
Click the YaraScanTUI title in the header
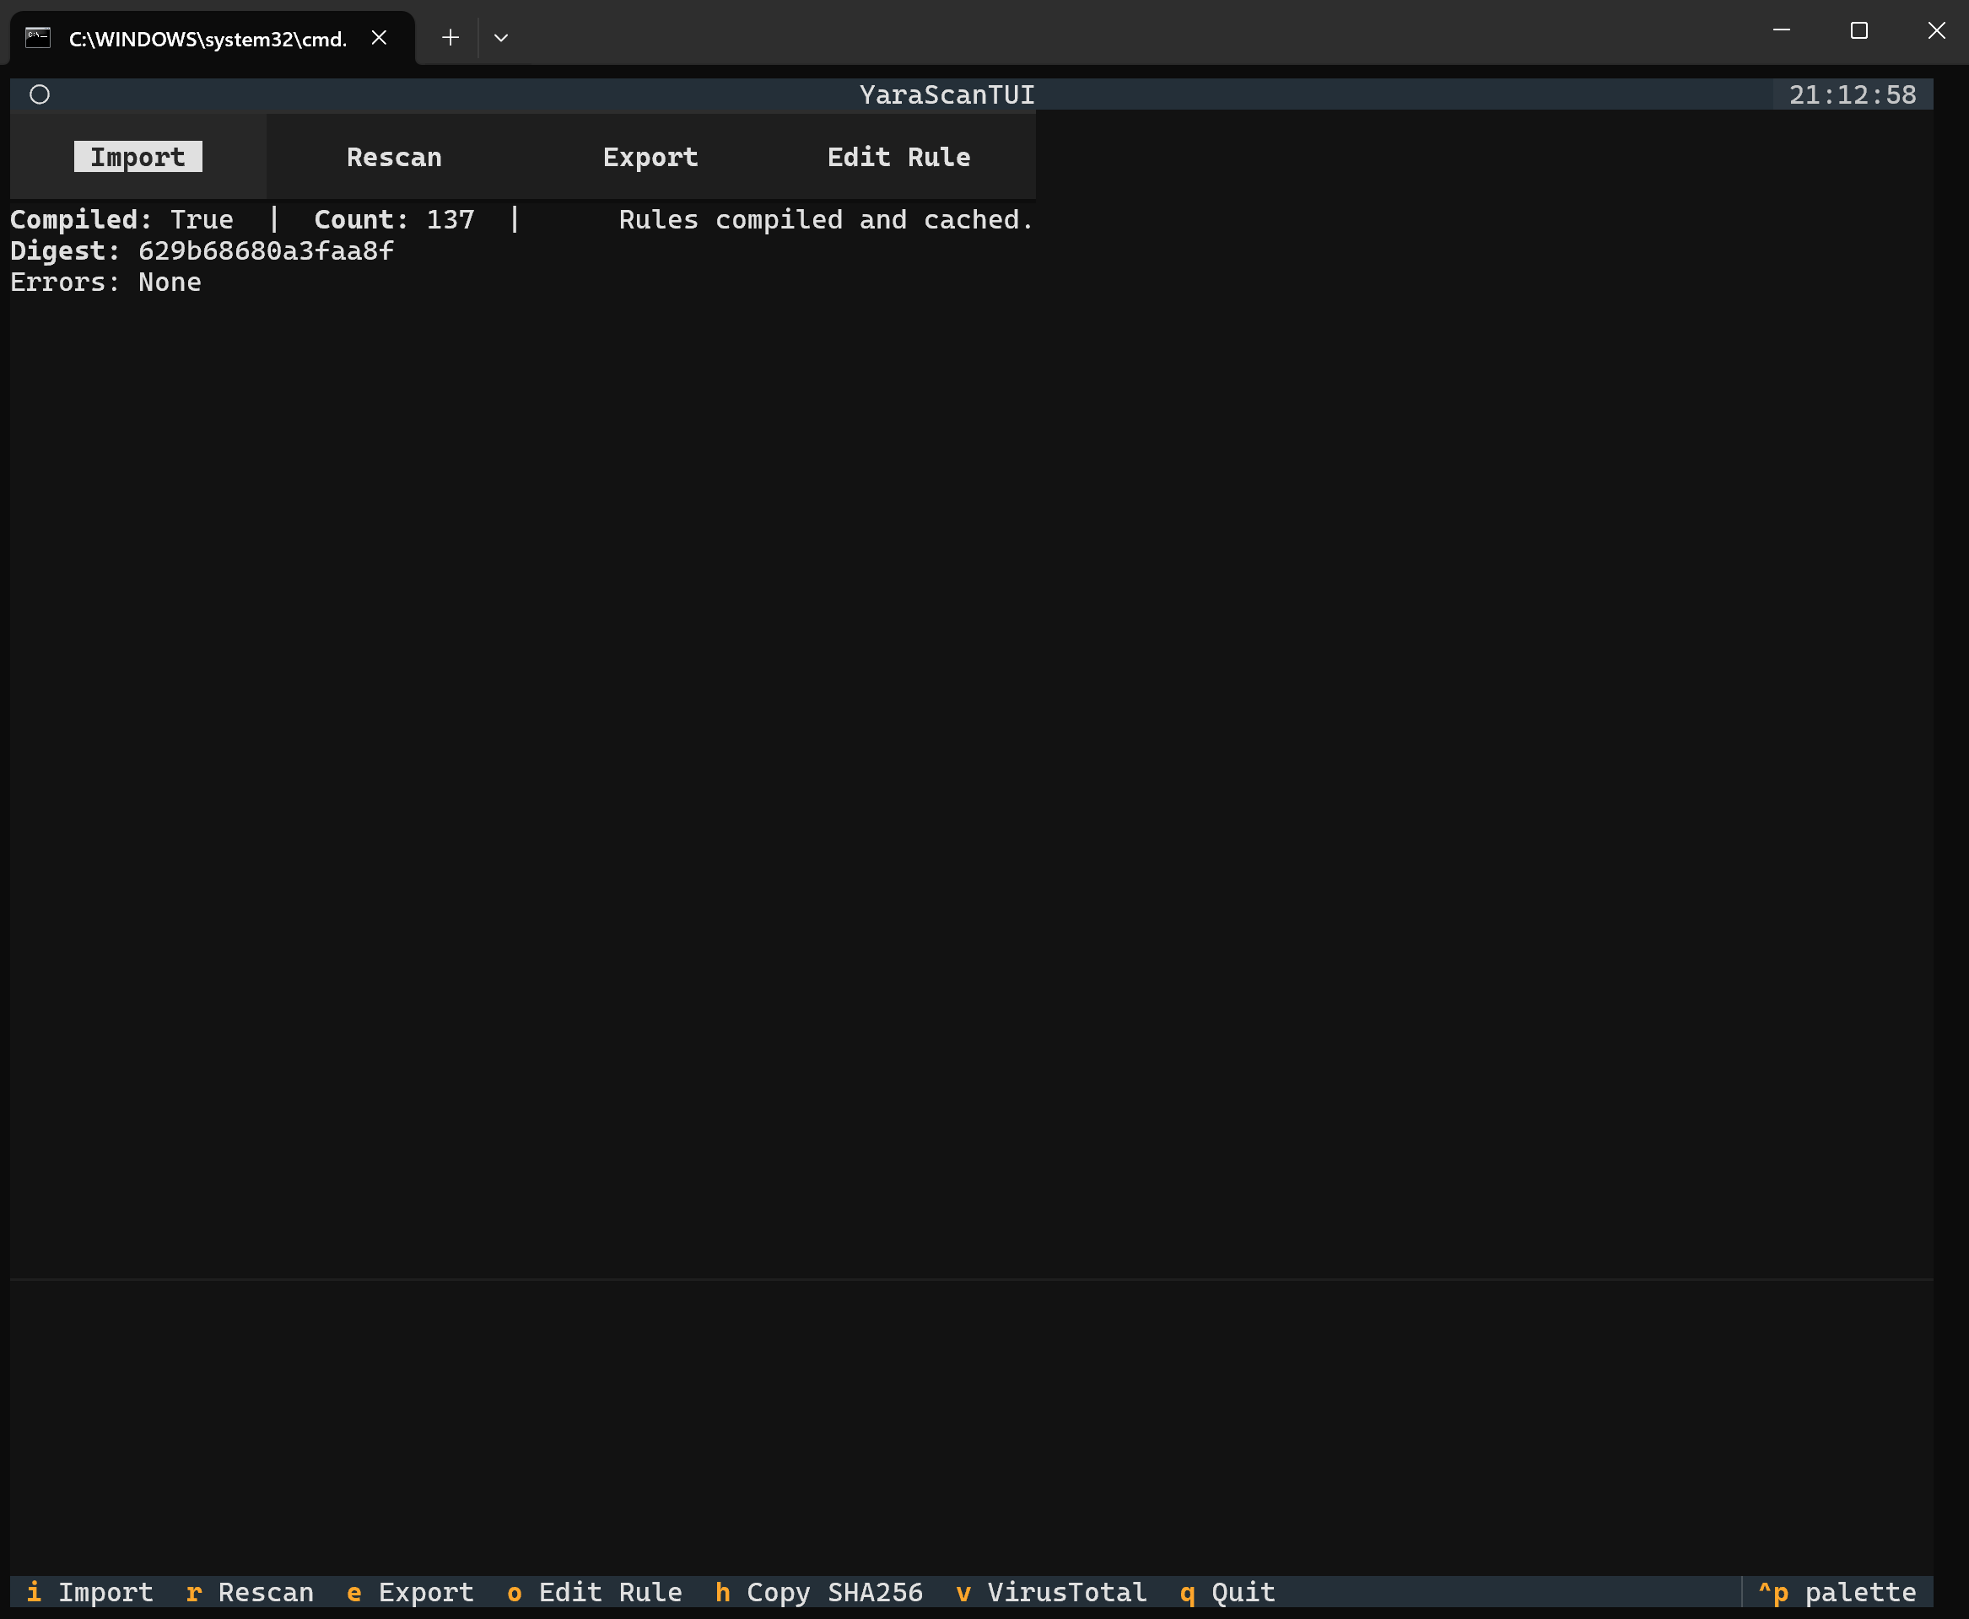[x=947, y=94]
